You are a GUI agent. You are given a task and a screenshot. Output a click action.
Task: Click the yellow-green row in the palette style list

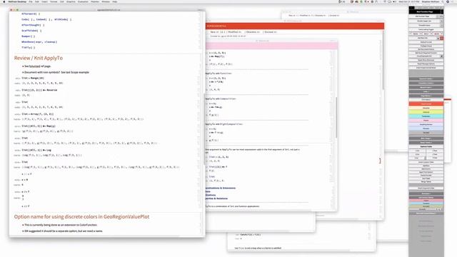click(426, 112)
